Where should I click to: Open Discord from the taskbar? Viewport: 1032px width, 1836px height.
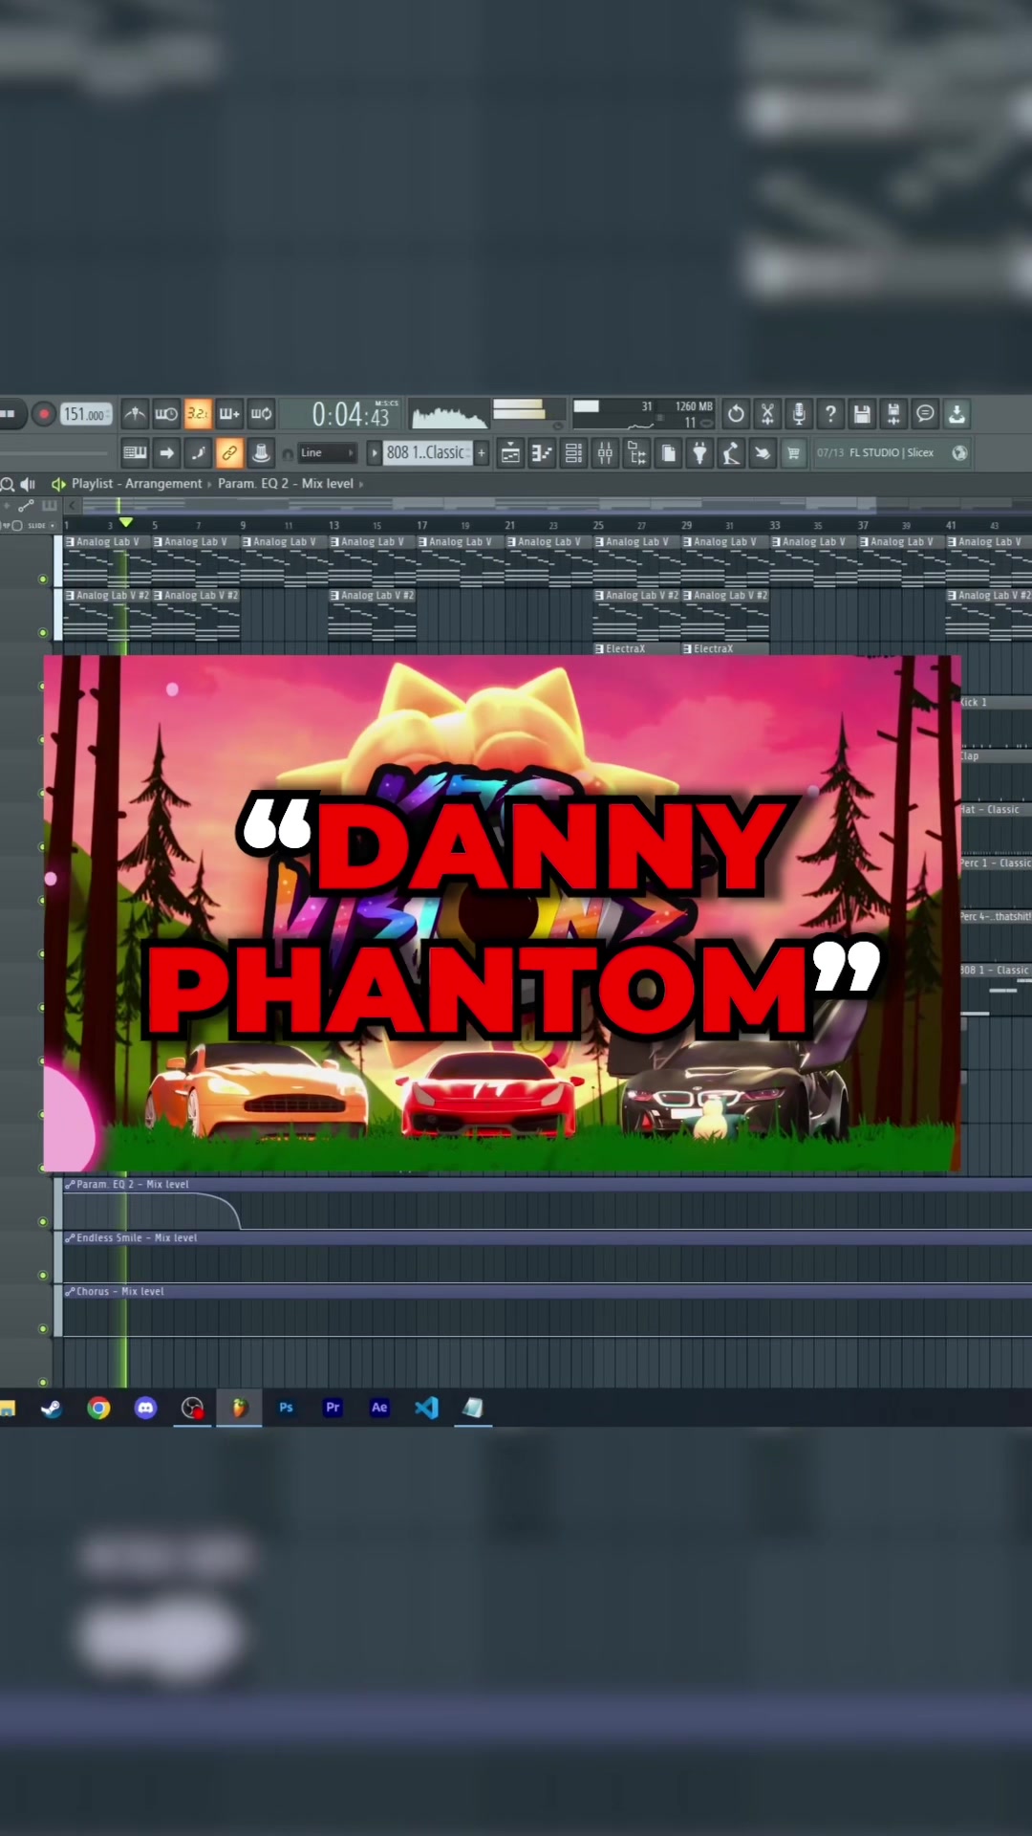click(x=145, y=1408)
